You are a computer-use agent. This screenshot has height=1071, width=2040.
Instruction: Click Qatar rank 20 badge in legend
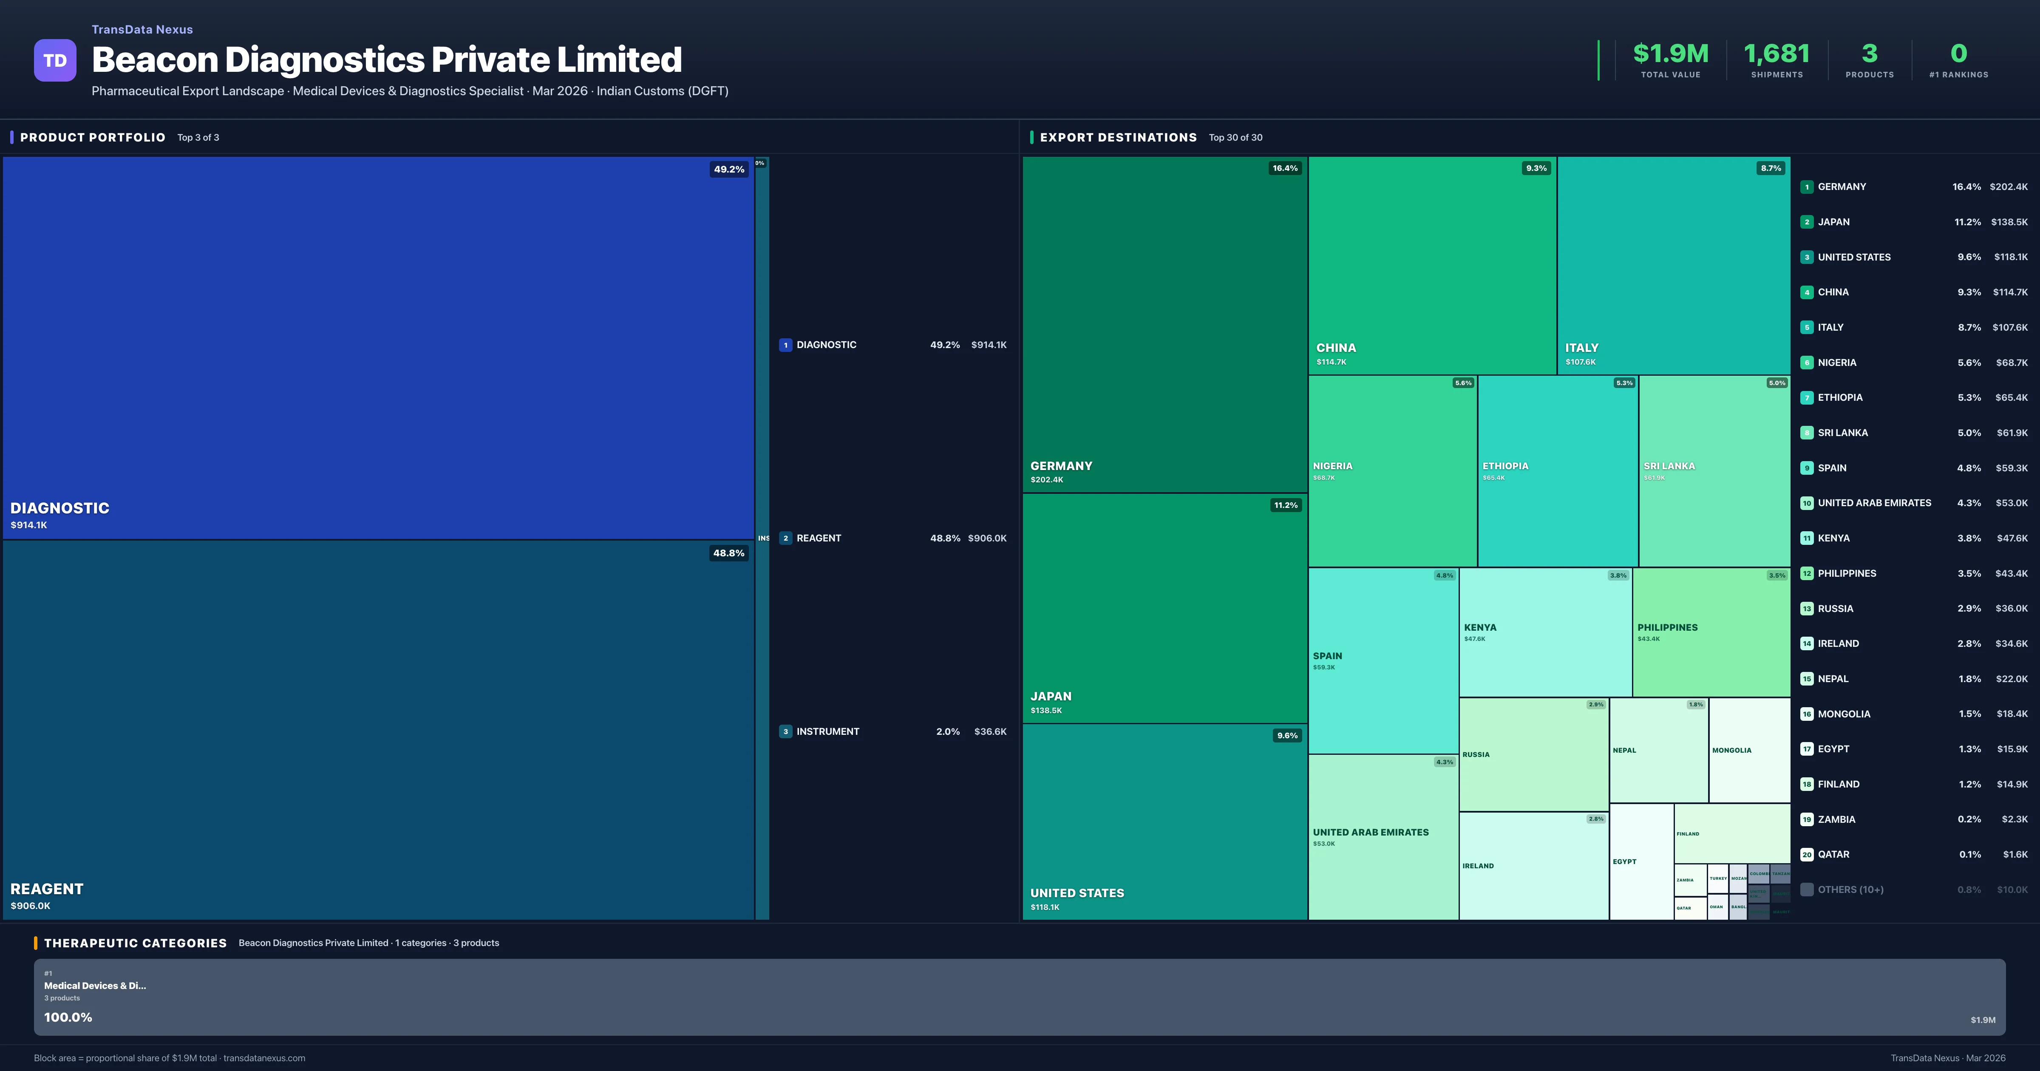[x=1806, y=854]
